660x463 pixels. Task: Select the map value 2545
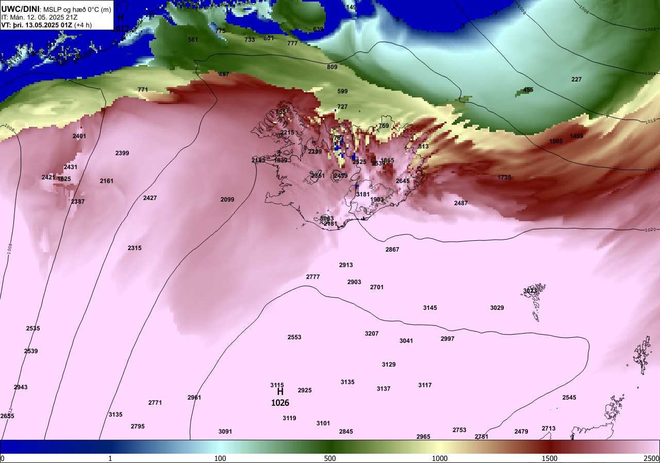tap(569, 398)
